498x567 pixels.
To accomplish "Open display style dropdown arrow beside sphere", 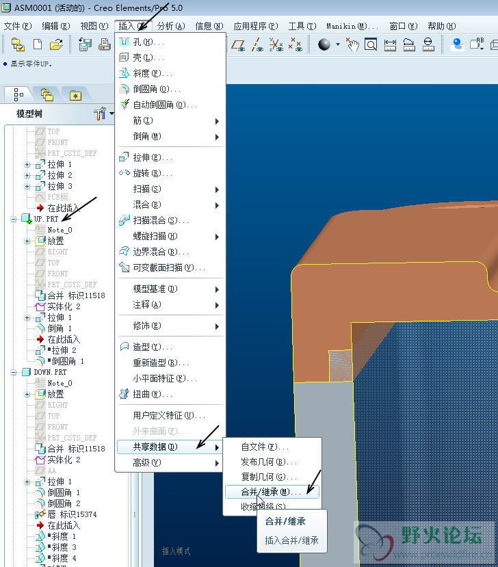I will [x=338, y=44].
